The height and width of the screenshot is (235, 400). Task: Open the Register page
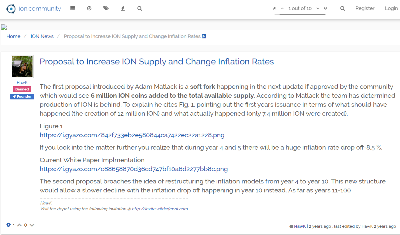click(x=365, y=8)
